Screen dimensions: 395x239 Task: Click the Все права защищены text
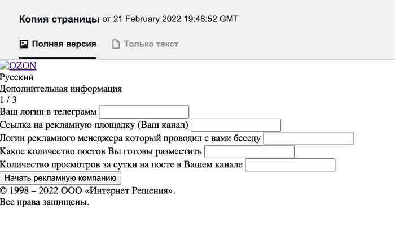pos(45,202)
